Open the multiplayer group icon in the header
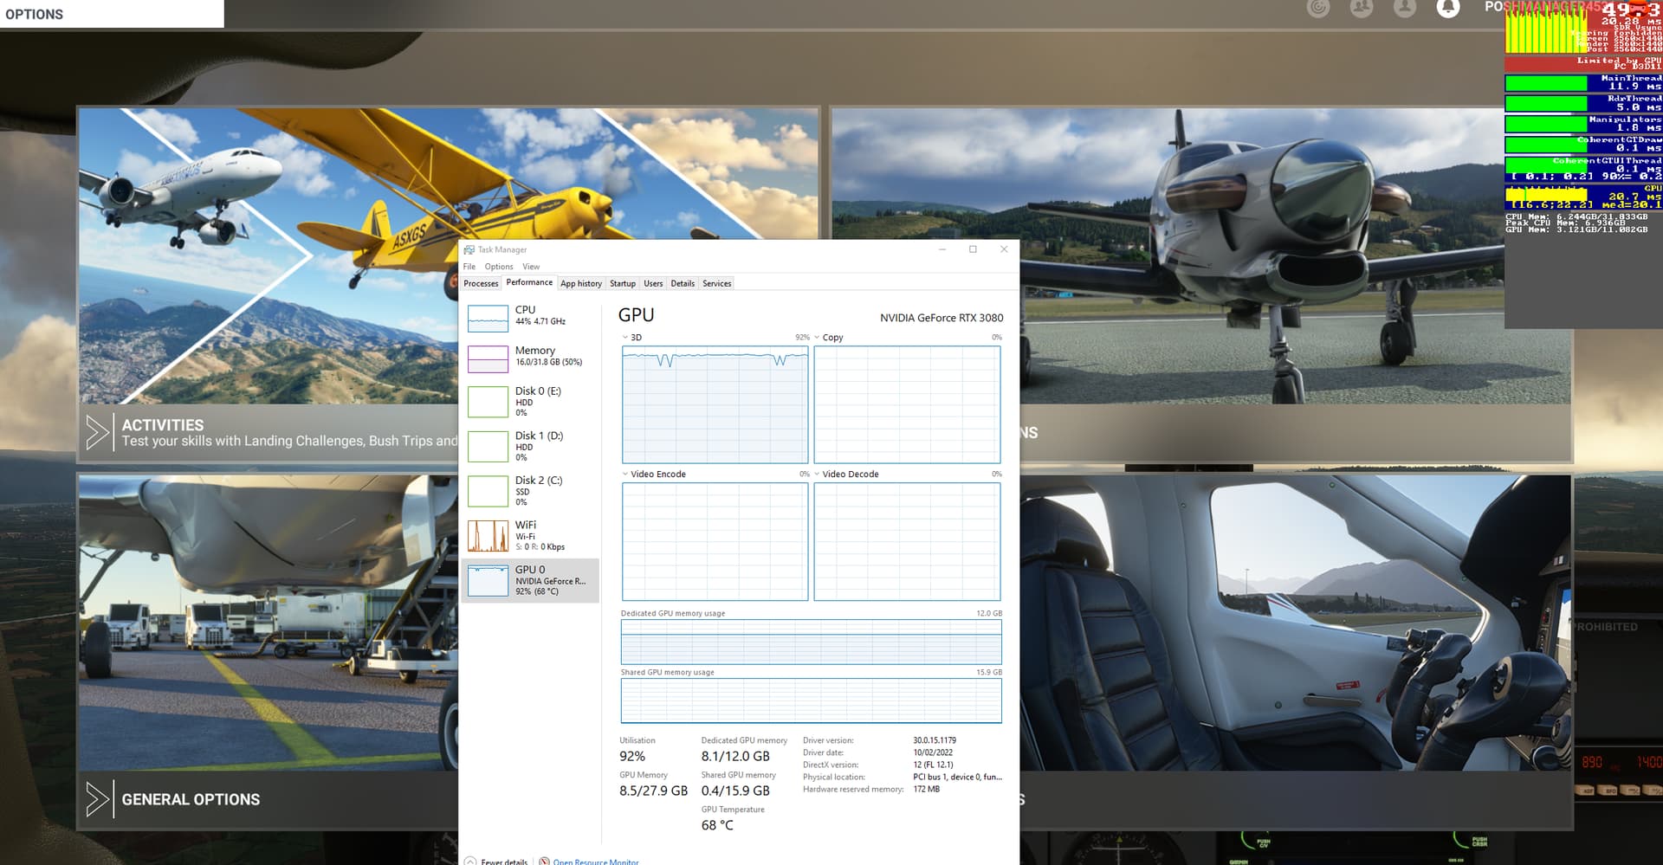The image size is (1663, 865). coord(1362,8)
